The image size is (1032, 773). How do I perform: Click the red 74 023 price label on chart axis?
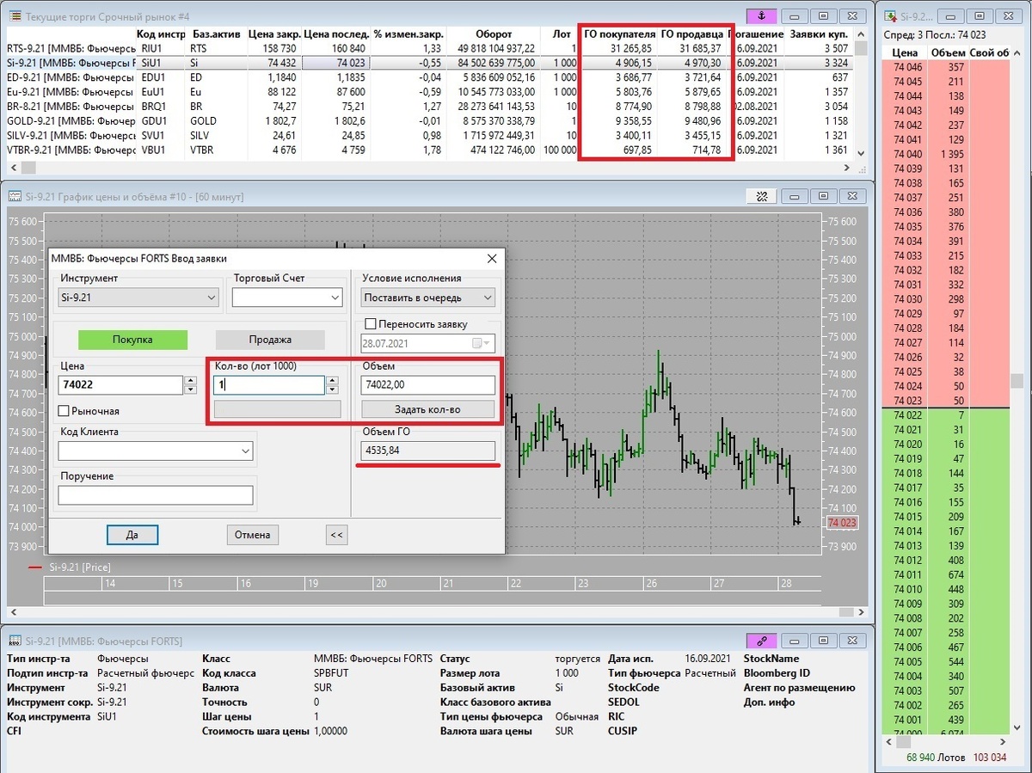[842, 522]
